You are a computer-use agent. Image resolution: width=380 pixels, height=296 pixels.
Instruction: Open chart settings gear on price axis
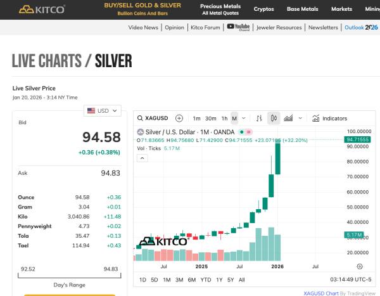(x=360, y=266)
